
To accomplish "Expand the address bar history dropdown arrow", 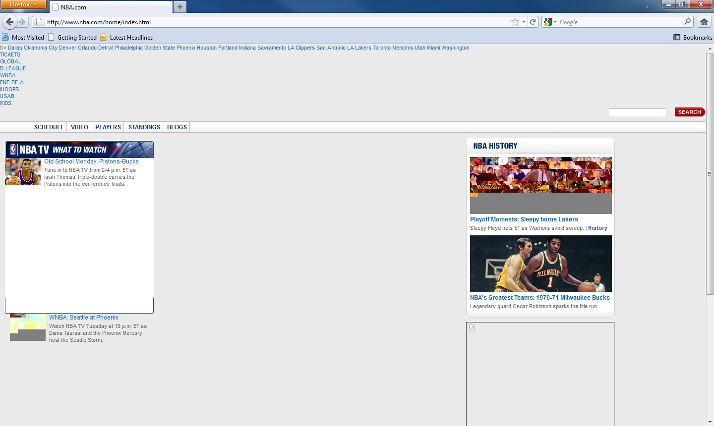I will coord(524,22).
